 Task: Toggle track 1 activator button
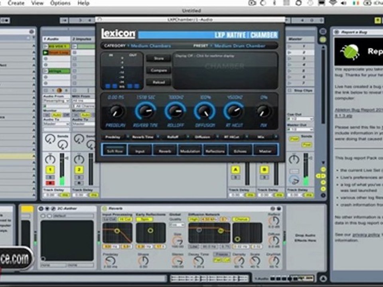click(x=50, y=170)
